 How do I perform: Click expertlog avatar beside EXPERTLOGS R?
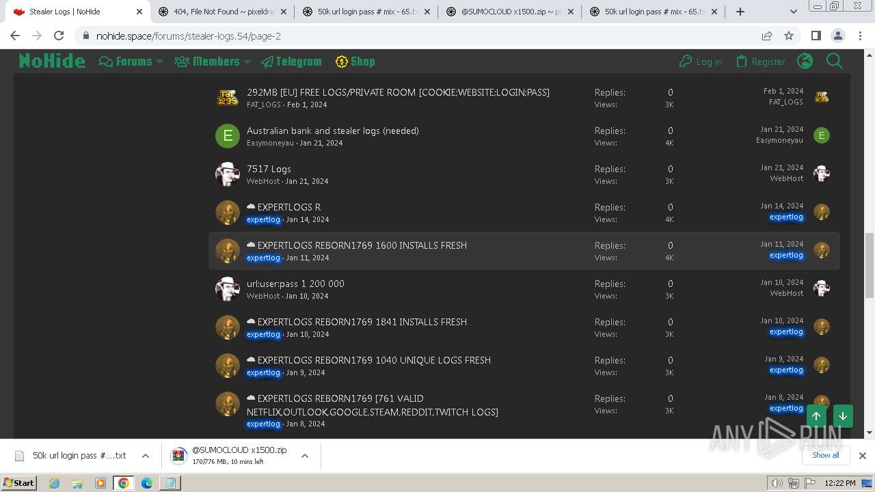[x=228, y=213]
